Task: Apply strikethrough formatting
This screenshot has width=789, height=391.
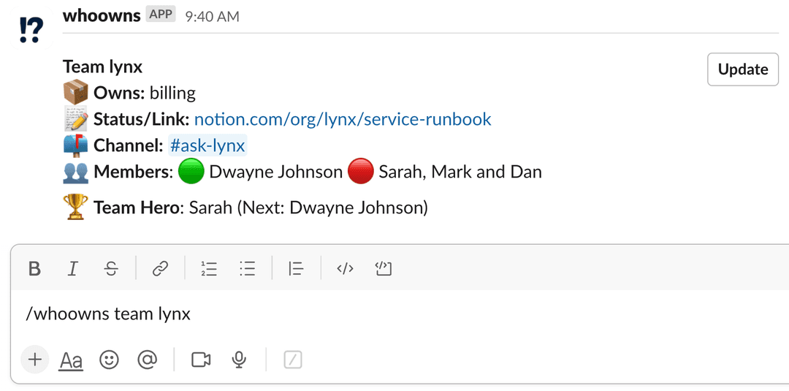Action: pyautogui.click(x=111, y=269)
